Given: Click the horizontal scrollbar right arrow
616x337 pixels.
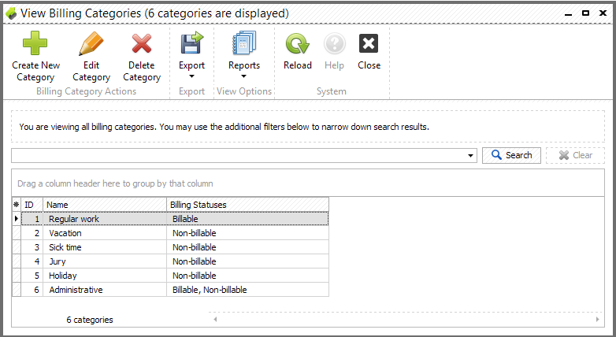Looking at the screenshot, I should [x=597, y=320].
